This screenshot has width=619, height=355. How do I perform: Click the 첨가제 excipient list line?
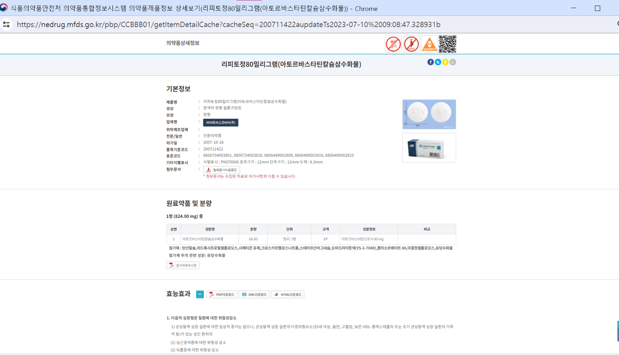coord(310,248)
